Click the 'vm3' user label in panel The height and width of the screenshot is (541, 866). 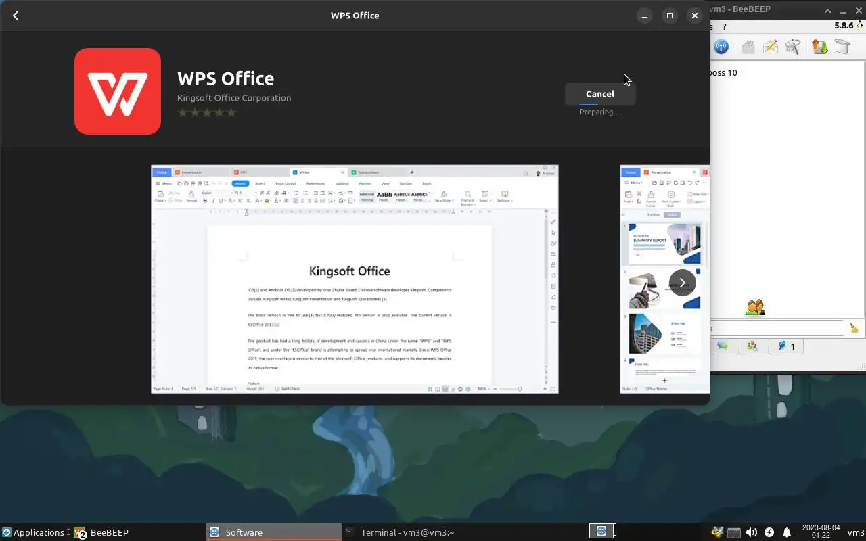point(856,532)
